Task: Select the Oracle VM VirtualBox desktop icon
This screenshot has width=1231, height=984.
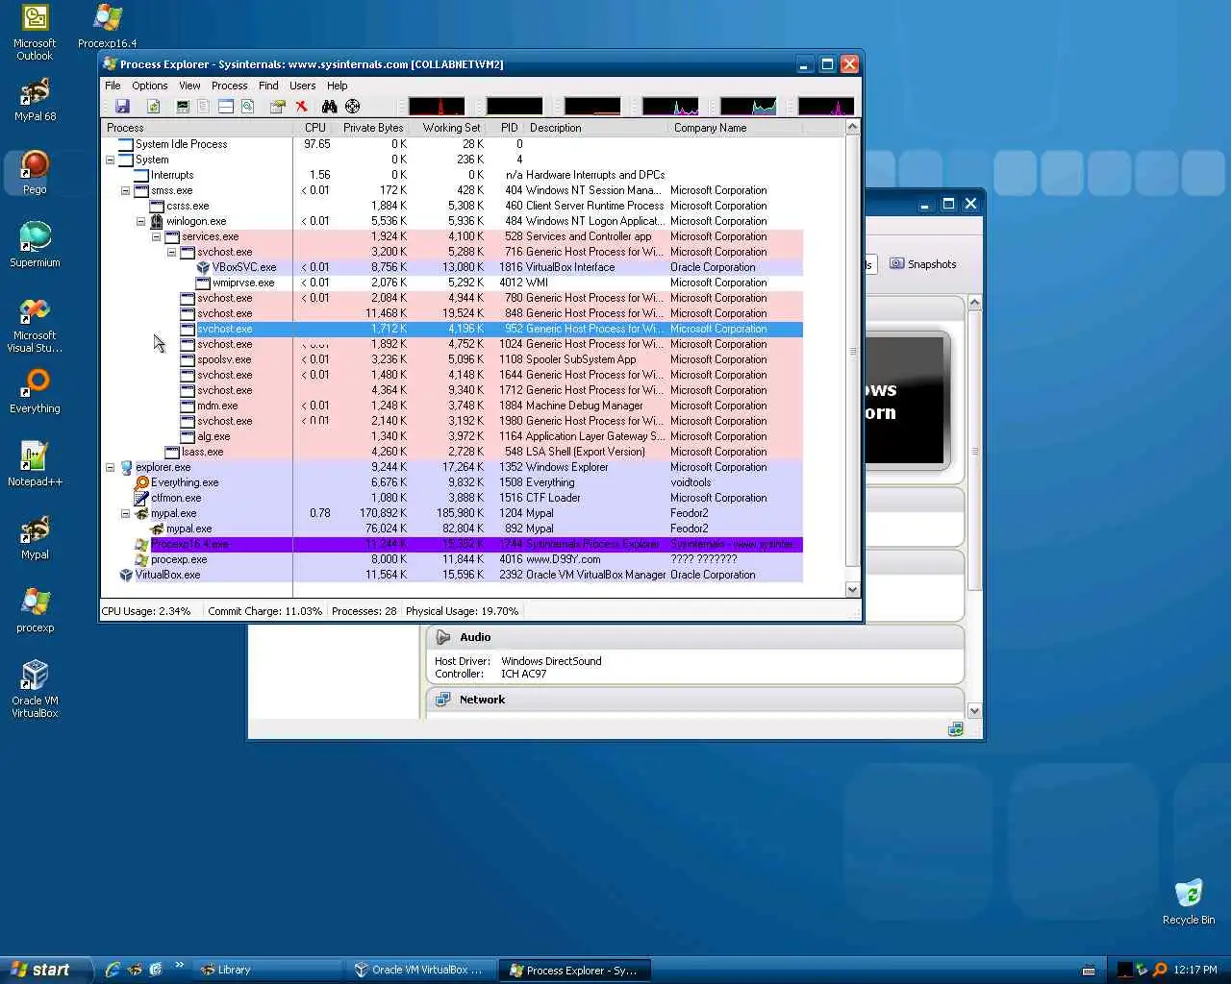Action: tap(35, 689)
